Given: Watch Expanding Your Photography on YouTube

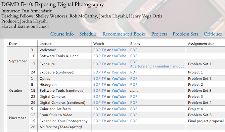Looking at the screenshot, I should coord(119,121).
